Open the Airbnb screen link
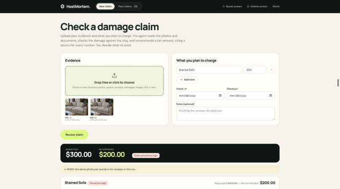Image resolution: width=340 pixels, height=189 pixels. [x=257, y=6]
